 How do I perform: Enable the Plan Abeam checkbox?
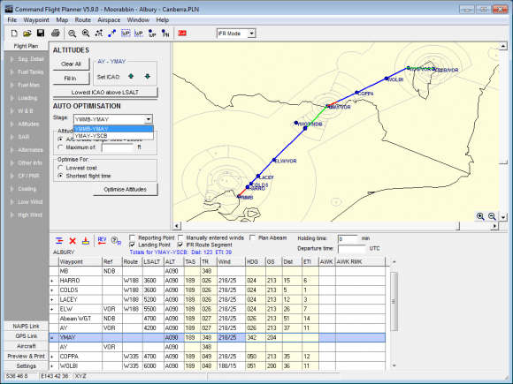[253, 237]
